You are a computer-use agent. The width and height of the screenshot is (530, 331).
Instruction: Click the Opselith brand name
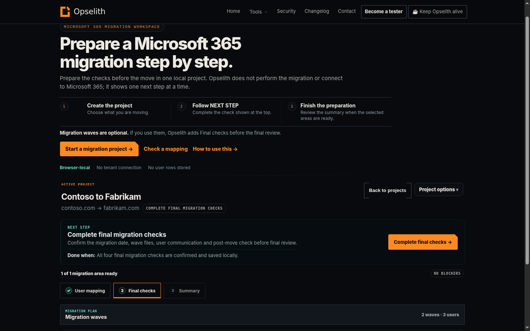tap(89, 12)
